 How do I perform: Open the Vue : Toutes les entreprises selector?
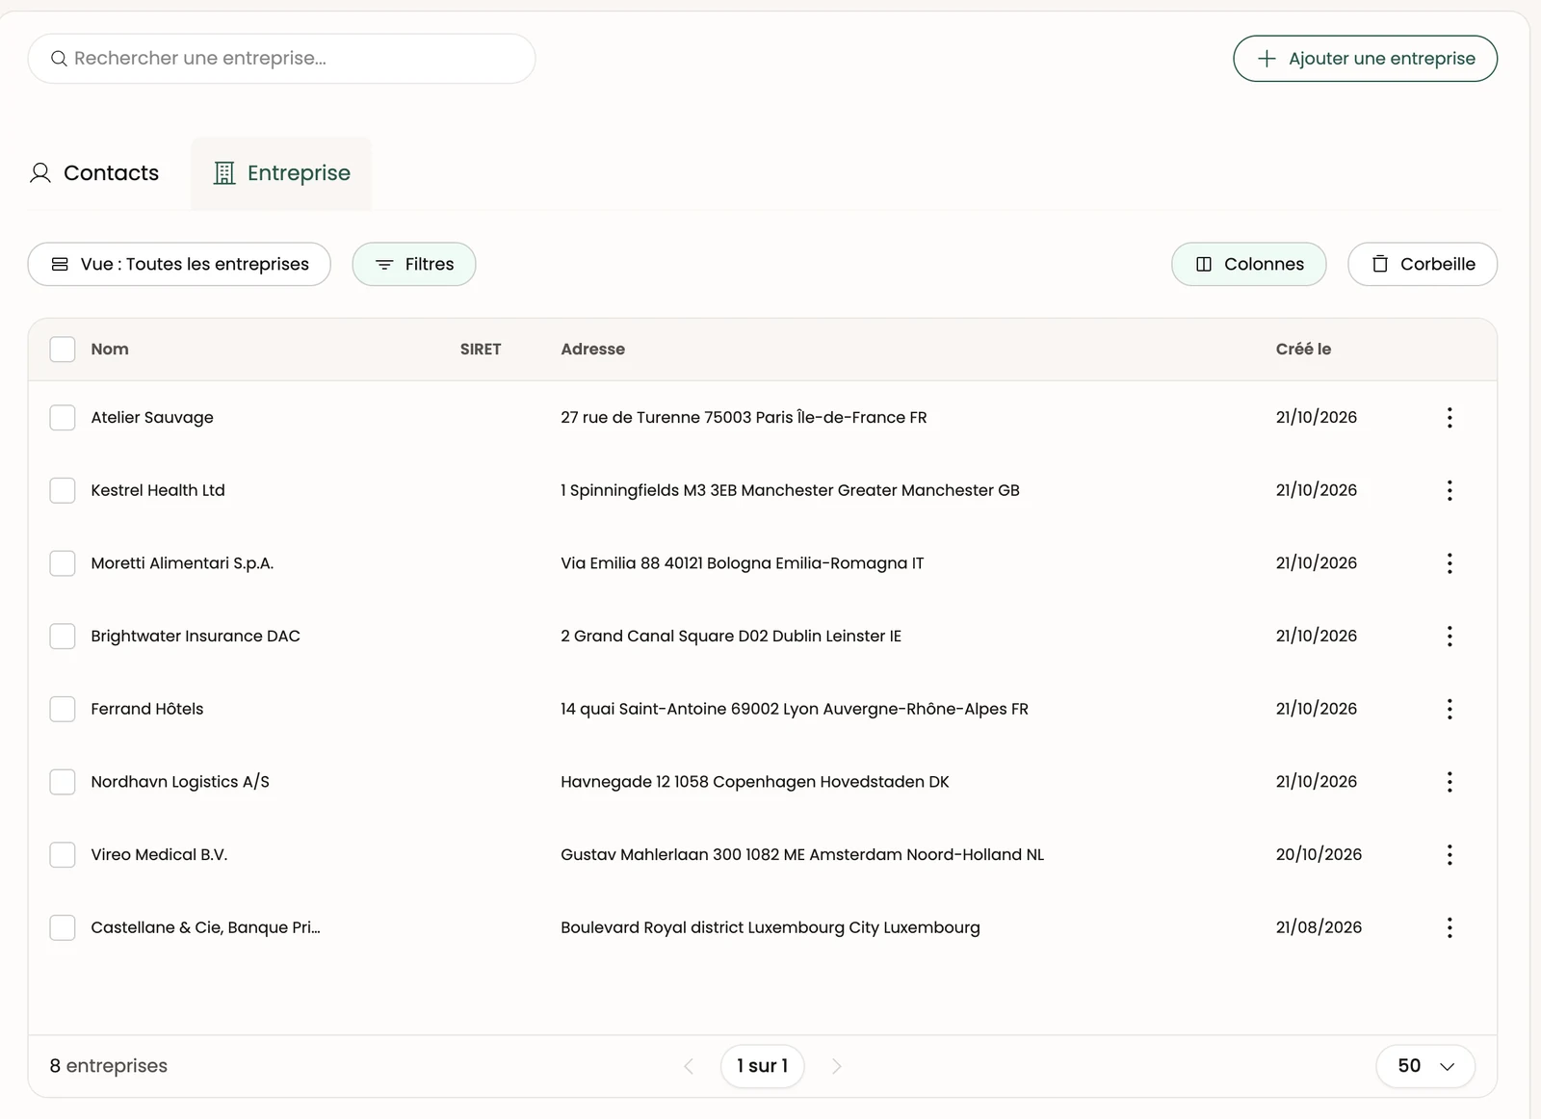click(x=179, y=264)
